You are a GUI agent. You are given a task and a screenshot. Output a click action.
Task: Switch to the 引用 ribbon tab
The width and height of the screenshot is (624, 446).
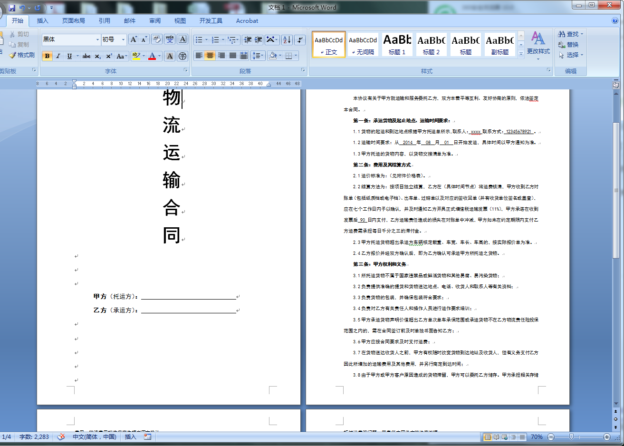(x=105, y=21)
